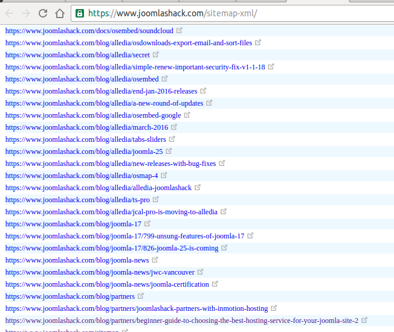Go to the browser home page icon

click(x=60, y=13)
